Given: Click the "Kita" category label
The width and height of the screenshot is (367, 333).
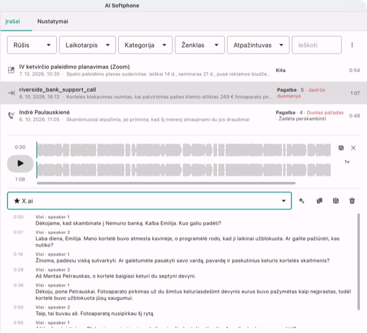Looking at the screenshot, I should pos(280,70).
